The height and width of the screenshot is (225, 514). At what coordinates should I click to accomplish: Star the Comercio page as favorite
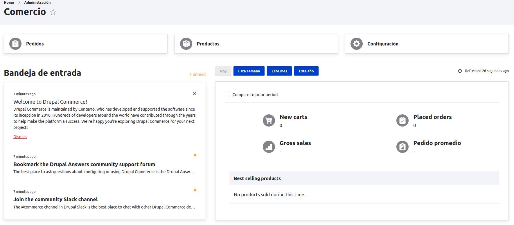click(53, 12)
